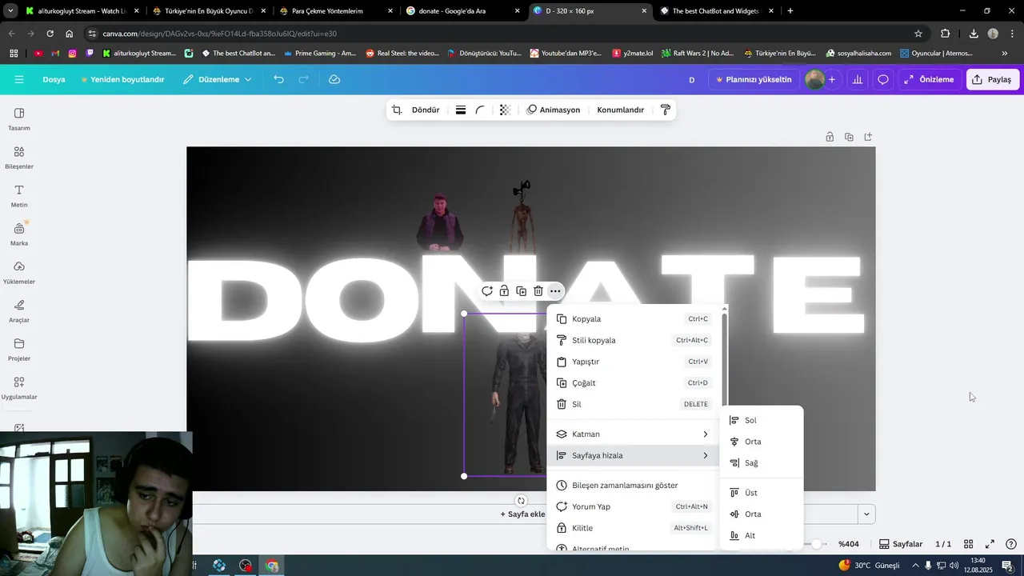The image size is (1024, 576).
Task: Open %404 zoom level menu
Action: pyautogui.click(x=848, y=544)
